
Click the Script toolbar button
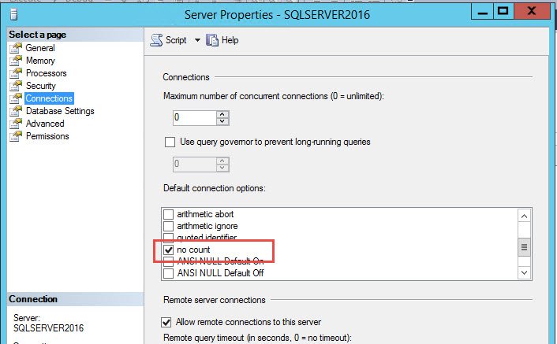click(168, 40)
